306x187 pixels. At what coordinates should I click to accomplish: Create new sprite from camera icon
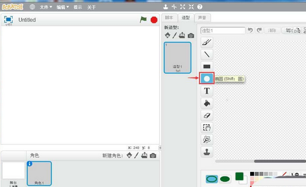(x=153, y=156)
